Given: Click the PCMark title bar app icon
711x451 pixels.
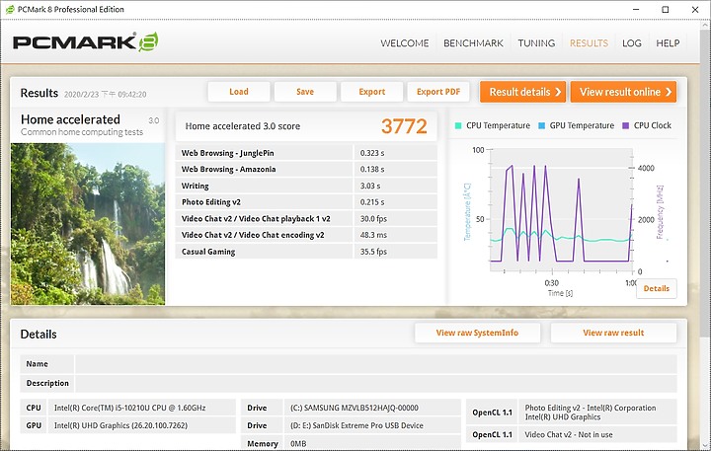Looking at the screenshot, I should [x=10, y=10].
